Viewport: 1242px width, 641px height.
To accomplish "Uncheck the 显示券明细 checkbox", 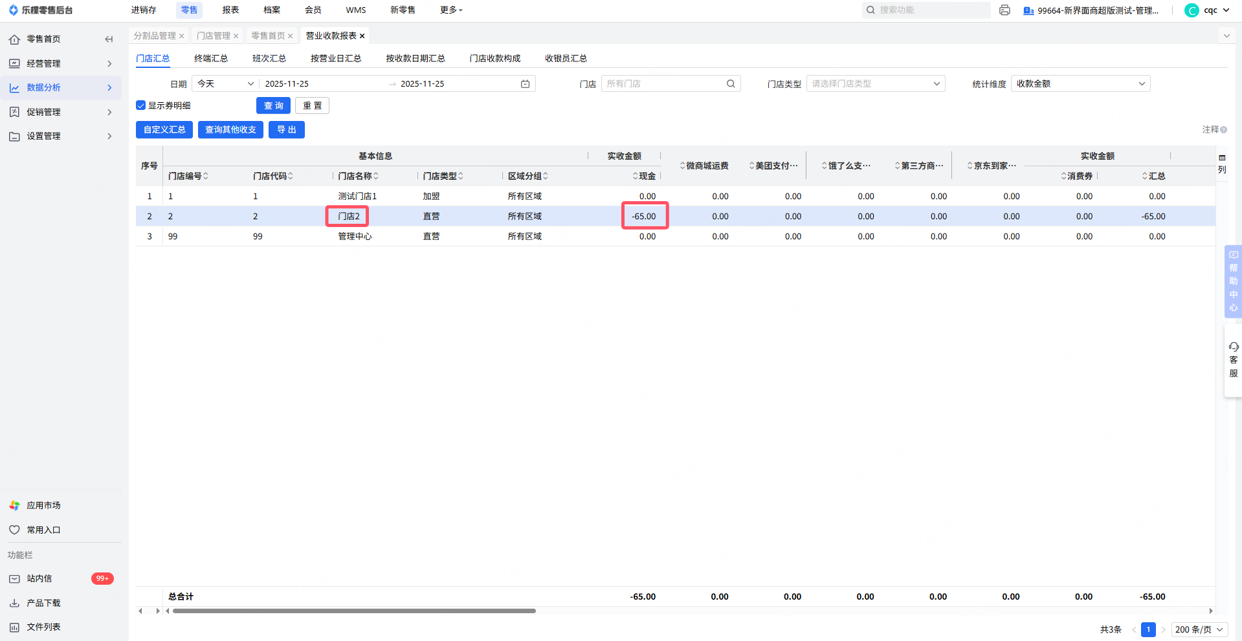I will coord(140,105).
